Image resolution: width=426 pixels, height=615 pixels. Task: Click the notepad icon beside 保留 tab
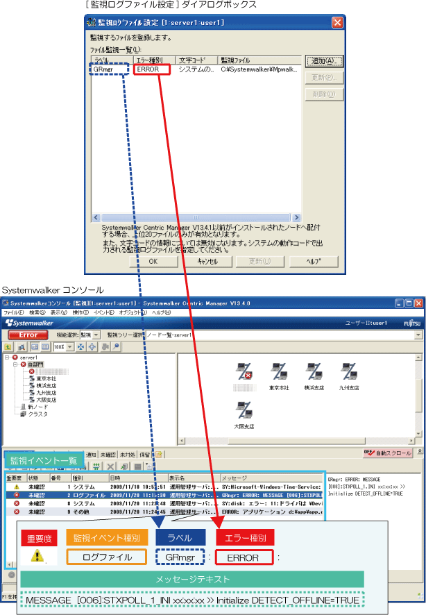pyautogui.click(x=159, y=454)
